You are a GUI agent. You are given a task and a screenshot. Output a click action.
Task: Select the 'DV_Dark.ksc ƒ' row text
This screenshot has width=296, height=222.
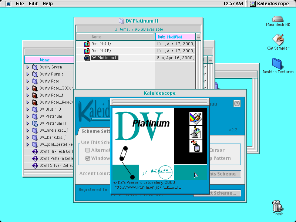tap(53, 137)
